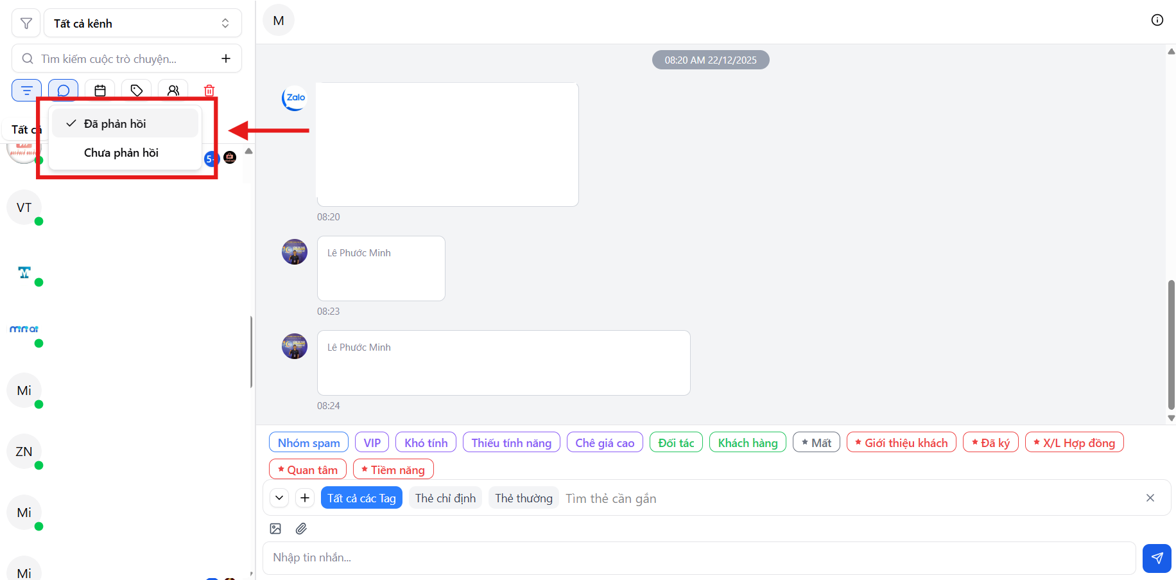Image resolution: width=1176 pixels, height=580 pixels.
Task: Click the red trash delete icon
Action: [209, 91]
